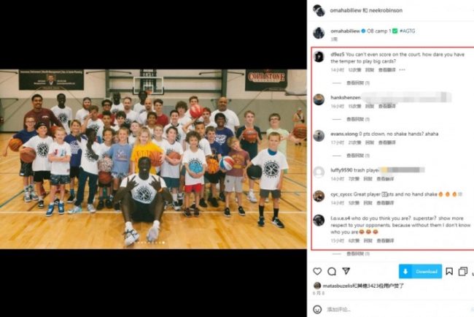
Task: Open the comment bubble icon
Action: pyautogui.click(x=332, y=271)
